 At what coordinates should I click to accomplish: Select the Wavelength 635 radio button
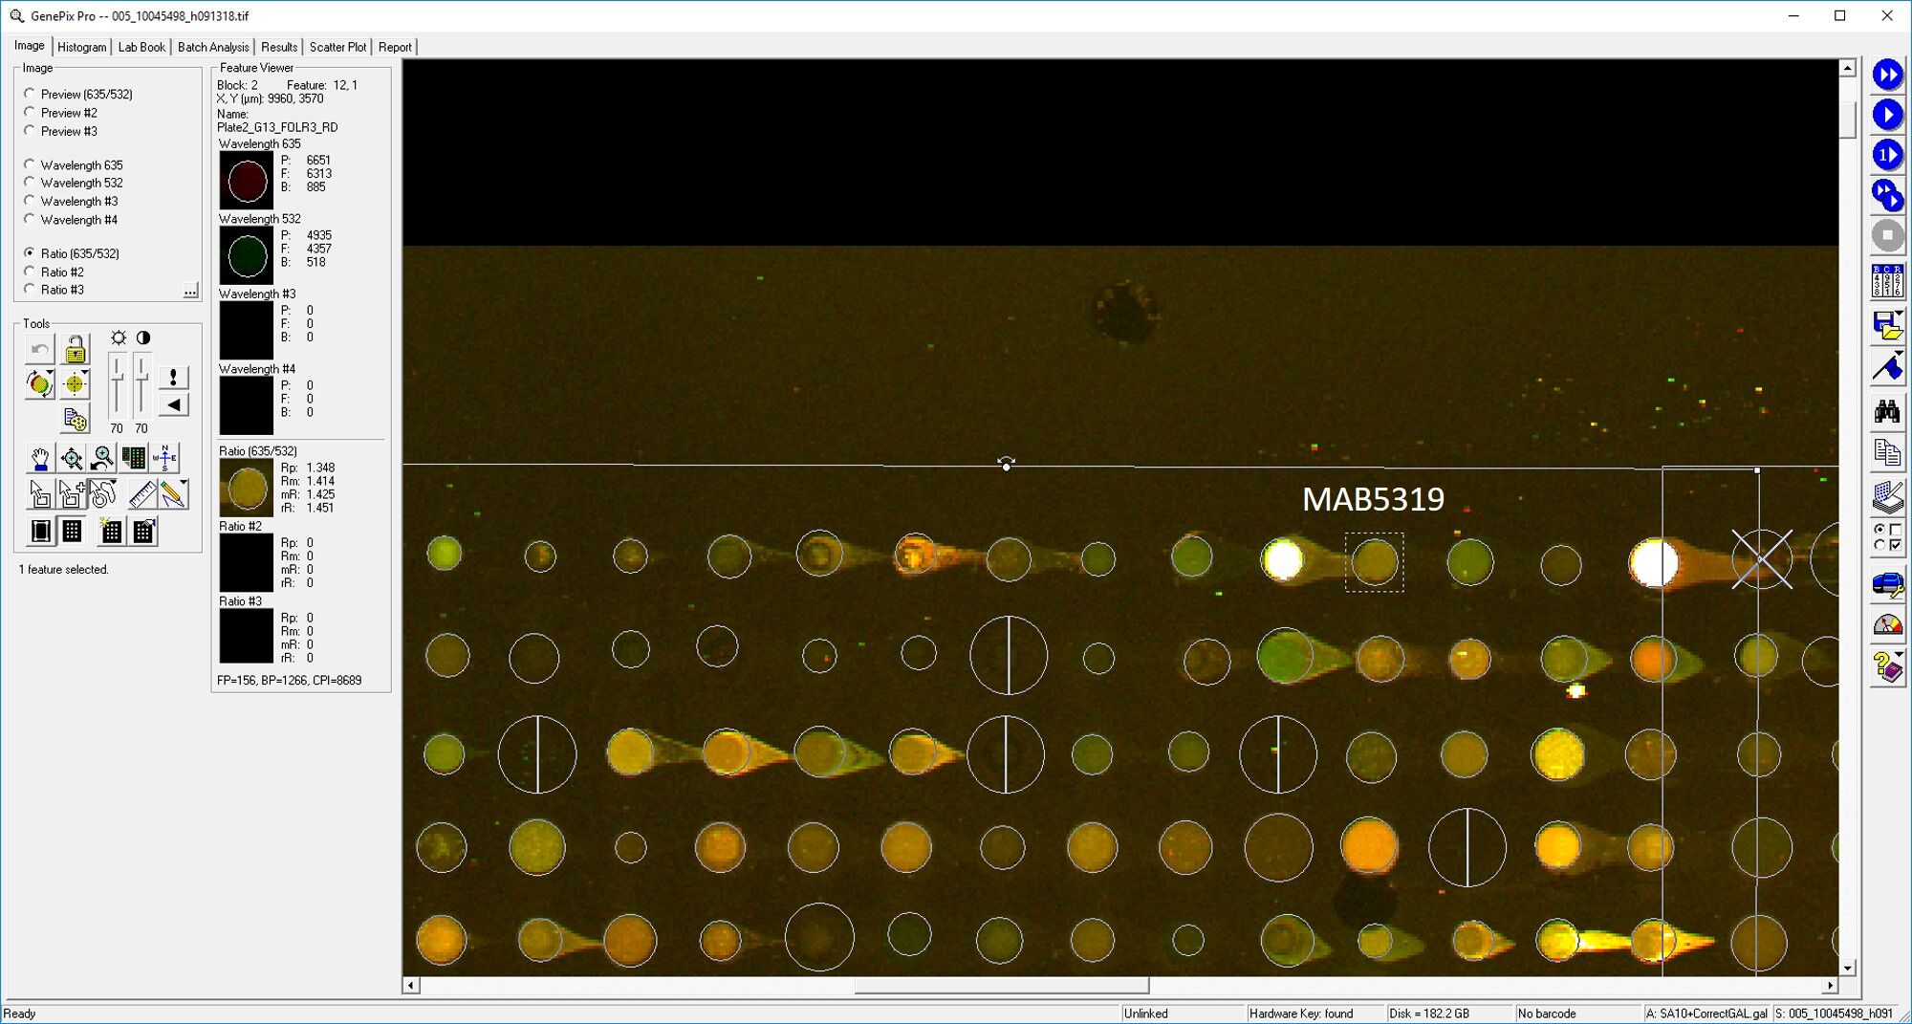click(x=30, y=164)
